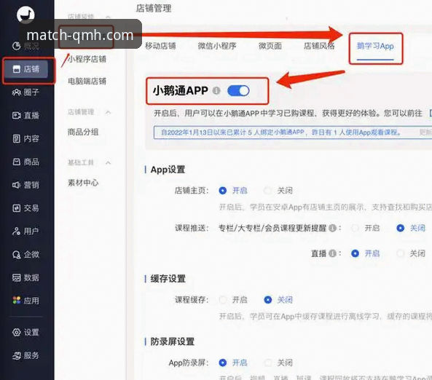Toggle the 小鹅通APP switch
The height and width of the screenshot is (380, 432).
tap(238, 90)
